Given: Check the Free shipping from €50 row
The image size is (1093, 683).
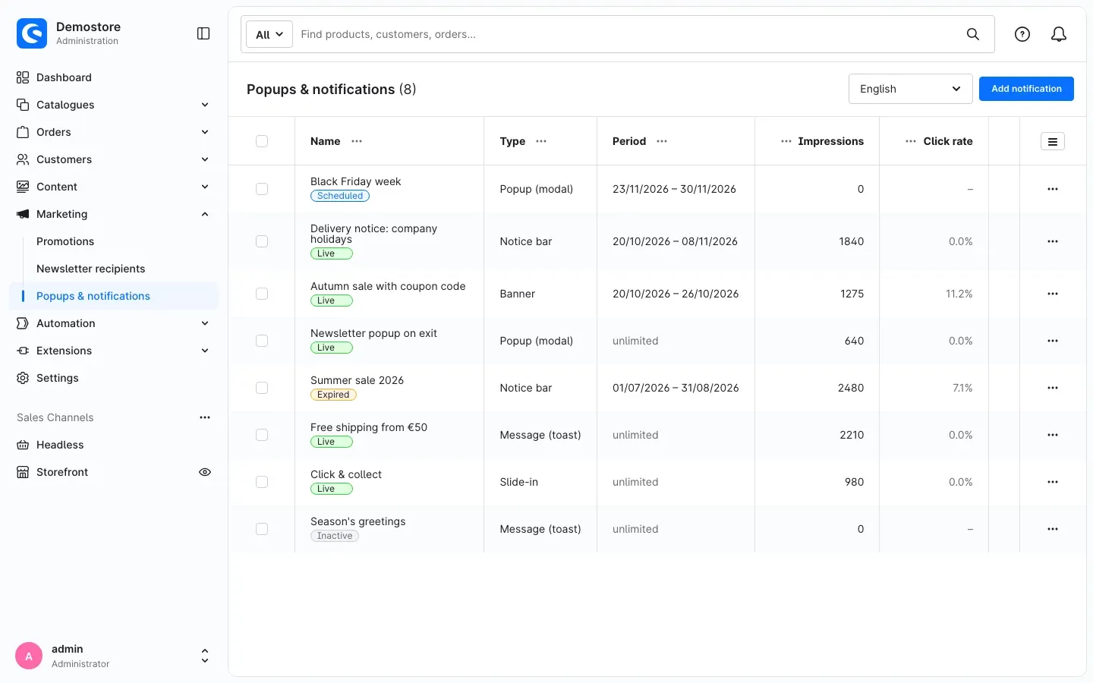Looking at the screenshot, I should (262, 435).
